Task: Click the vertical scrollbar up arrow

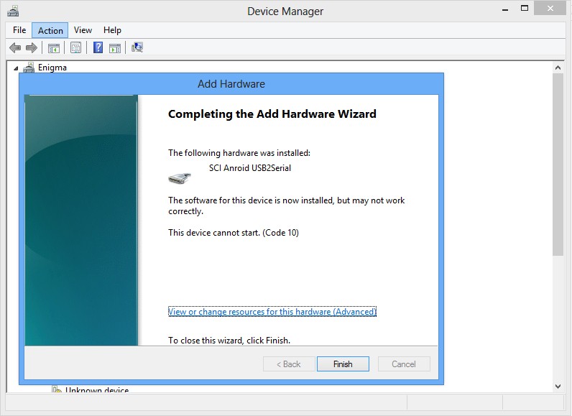Action: pos(558,67)
